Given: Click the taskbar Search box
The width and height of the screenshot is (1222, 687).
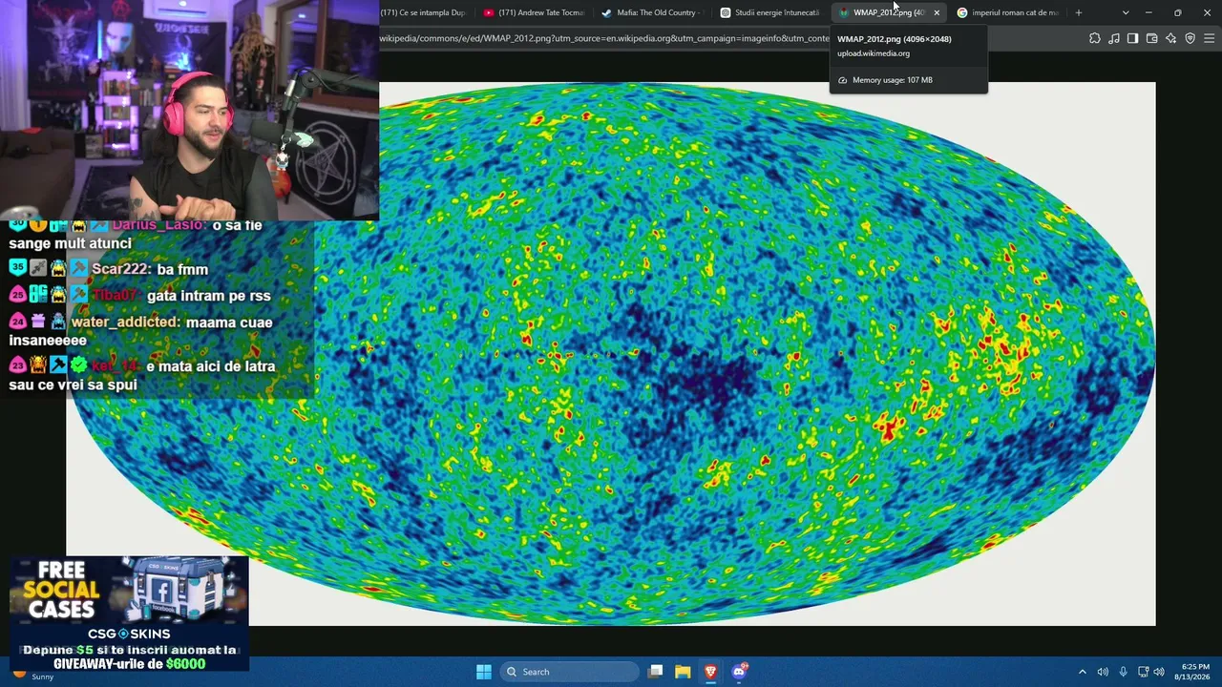Looking at the screenshot, I should pos(569,672).
